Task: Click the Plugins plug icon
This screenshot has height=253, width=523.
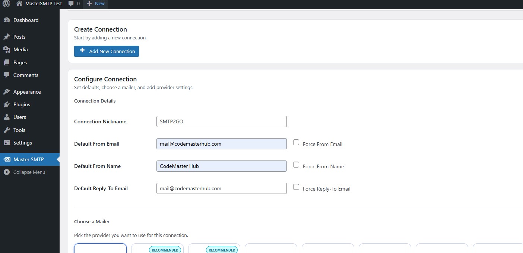Action: pos(7,104)
